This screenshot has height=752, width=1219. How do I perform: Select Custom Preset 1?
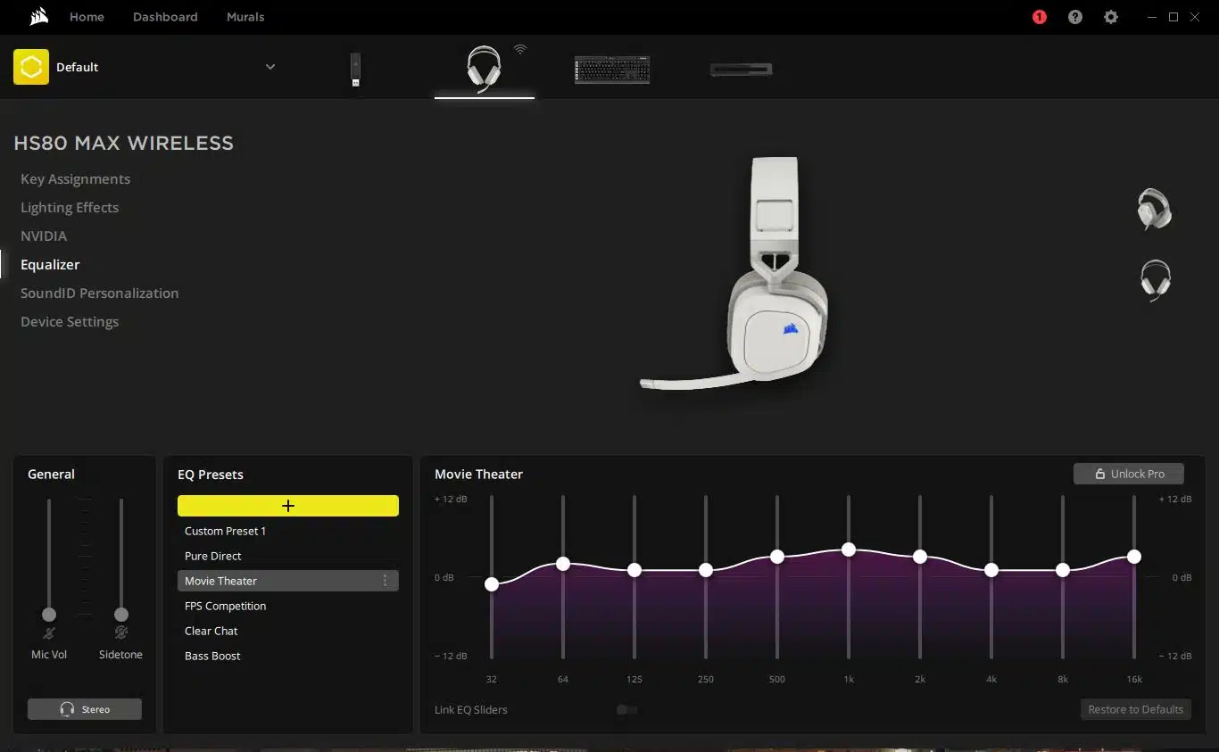coord(288,531)
